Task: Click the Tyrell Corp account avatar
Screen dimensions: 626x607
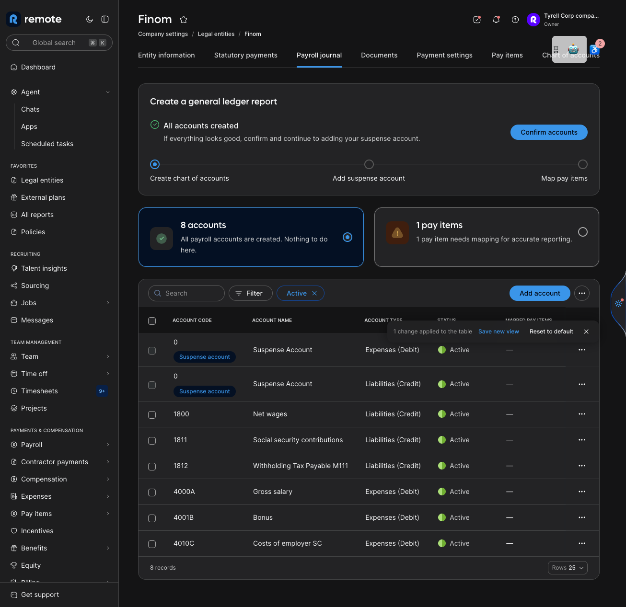Action: (x=533, y=20)
